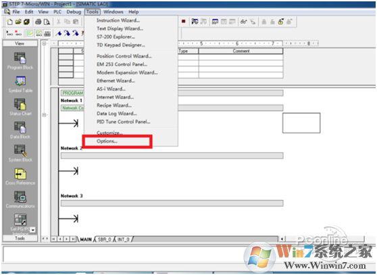The image size is (377, 275).
Task: Click the New Project toolbar icon
Action: [9, 22]
